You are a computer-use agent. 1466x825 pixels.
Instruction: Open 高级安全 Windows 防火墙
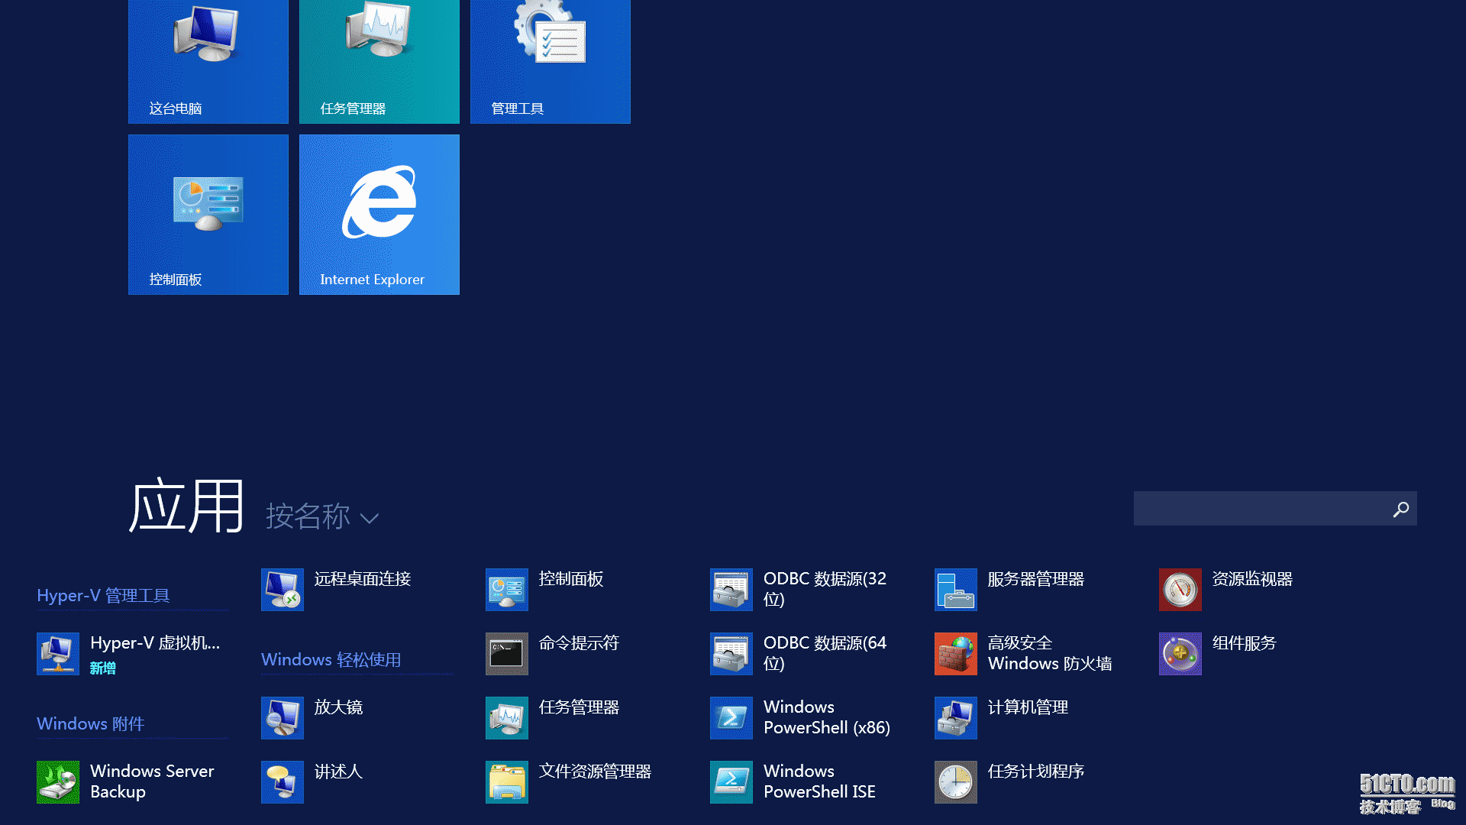point(1023,653)
